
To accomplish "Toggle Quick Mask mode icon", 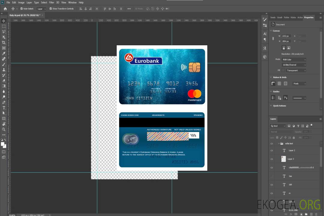I will (4, 152).
